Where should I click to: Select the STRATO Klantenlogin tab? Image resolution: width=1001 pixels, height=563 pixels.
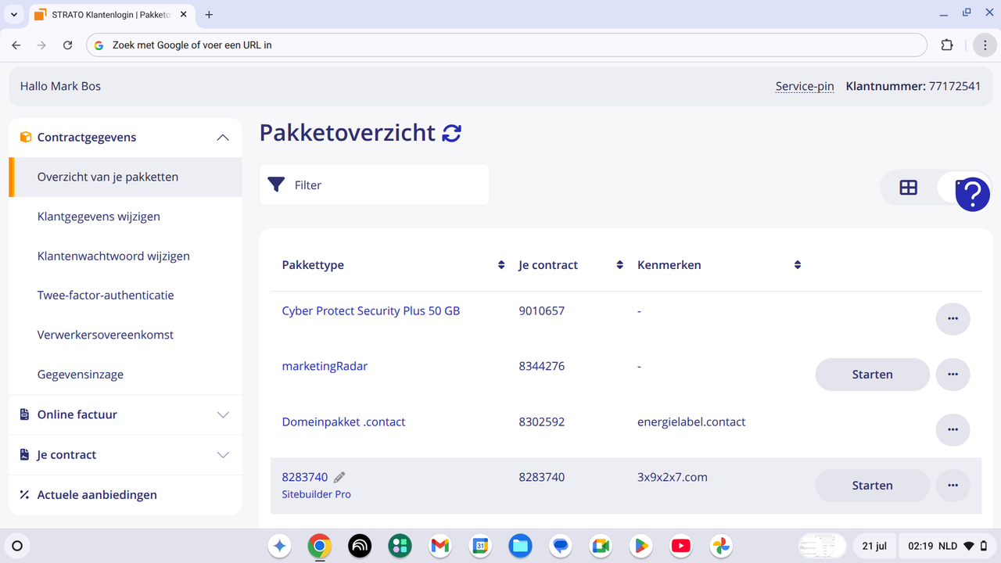112,15
